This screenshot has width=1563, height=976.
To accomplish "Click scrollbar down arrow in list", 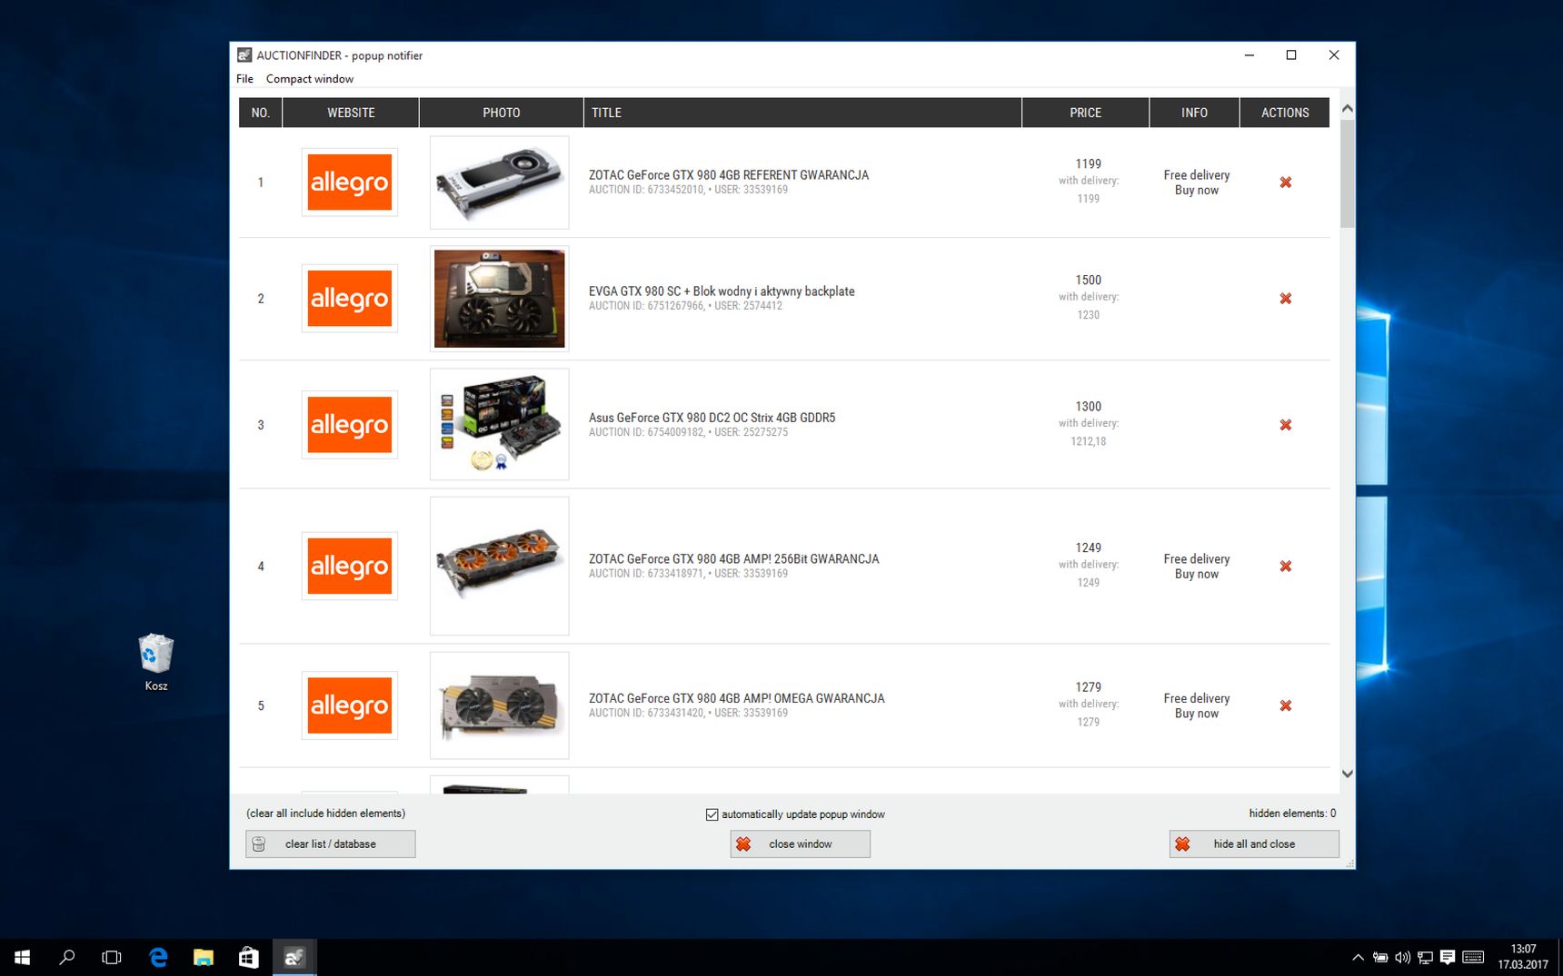I will click(x=1348, y=774).
